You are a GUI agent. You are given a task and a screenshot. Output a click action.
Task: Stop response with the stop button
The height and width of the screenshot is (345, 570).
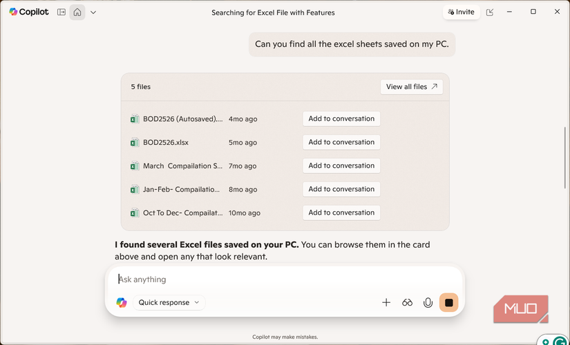(448, 302)
